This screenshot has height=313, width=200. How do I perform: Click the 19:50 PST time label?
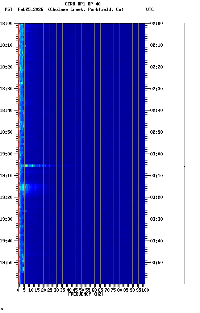pos(6,263)
